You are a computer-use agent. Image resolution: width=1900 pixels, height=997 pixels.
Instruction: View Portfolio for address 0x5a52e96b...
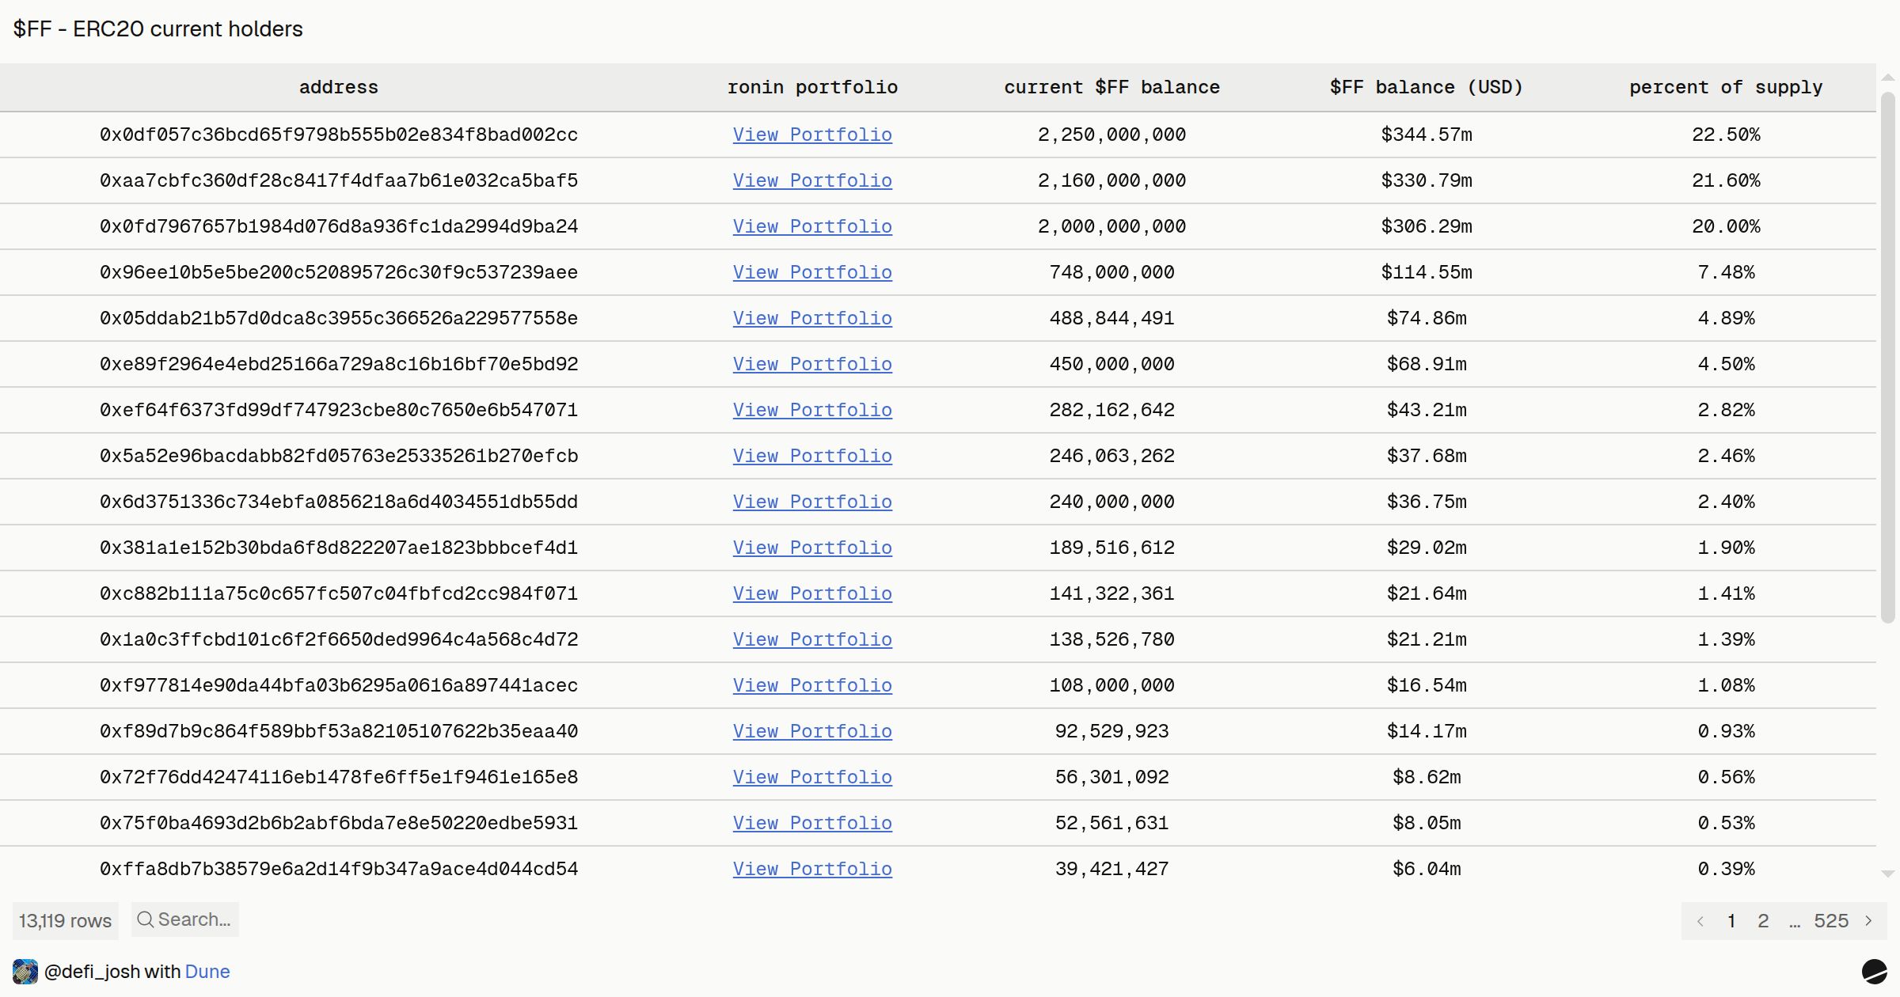812,456
